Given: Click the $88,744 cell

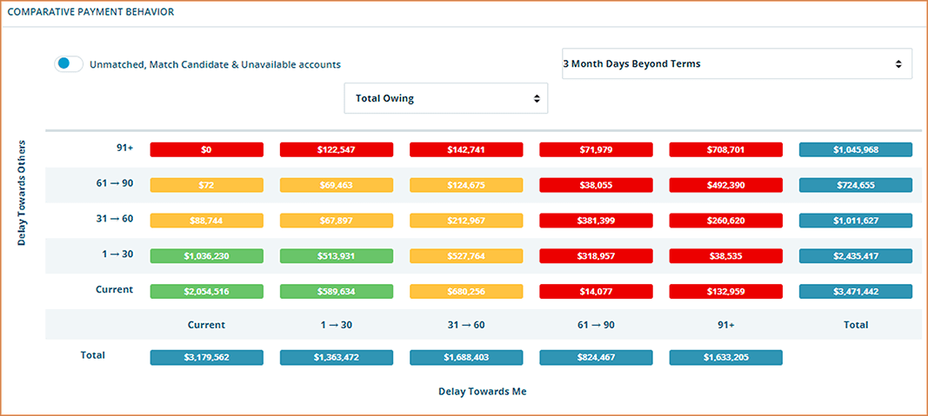Looking at the screenshot, I should point(206,221).
